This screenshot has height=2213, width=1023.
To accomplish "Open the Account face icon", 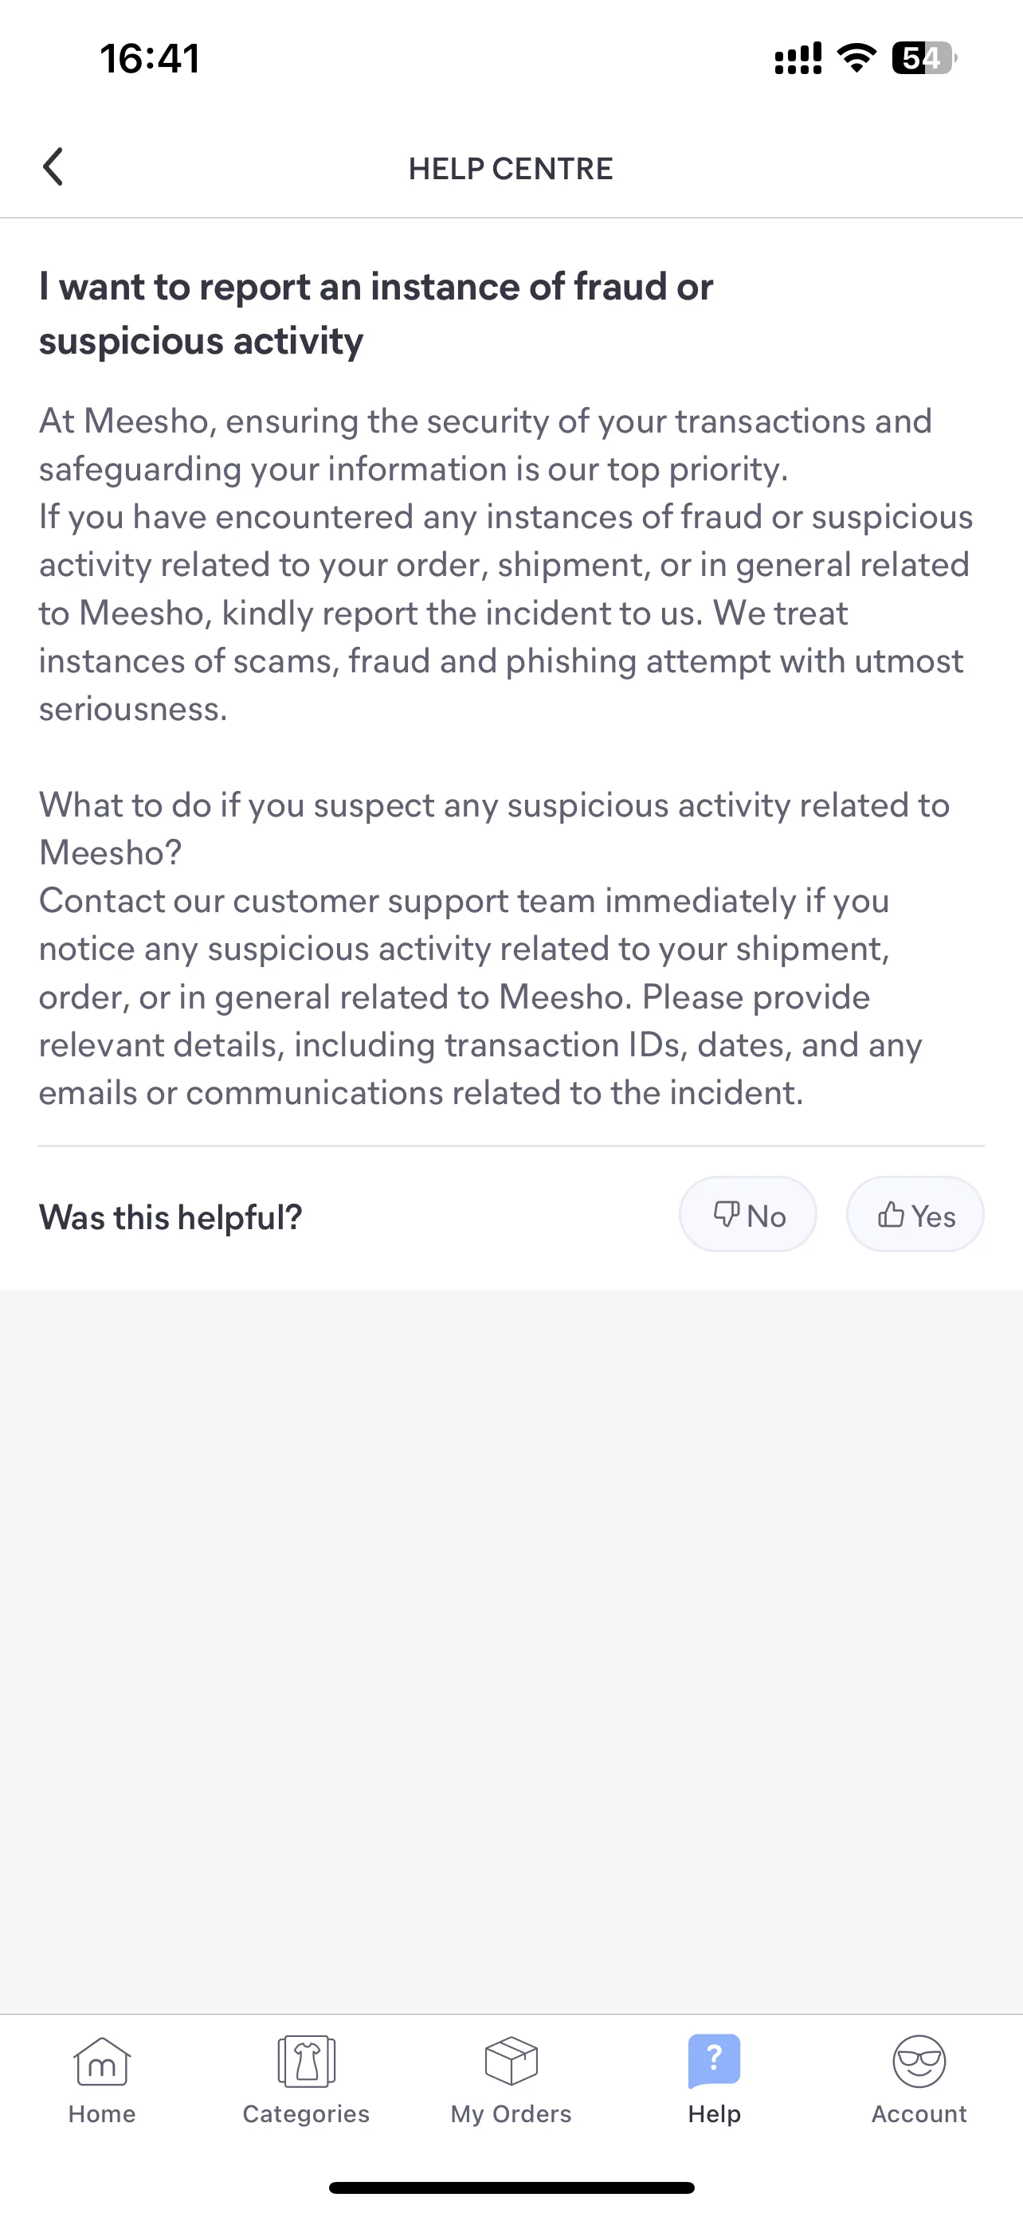I will [919, 2062].
